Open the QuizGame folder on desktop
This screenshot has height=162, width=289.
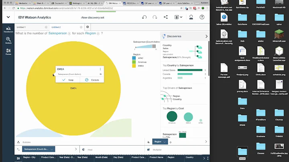click(x=242, y=19)
